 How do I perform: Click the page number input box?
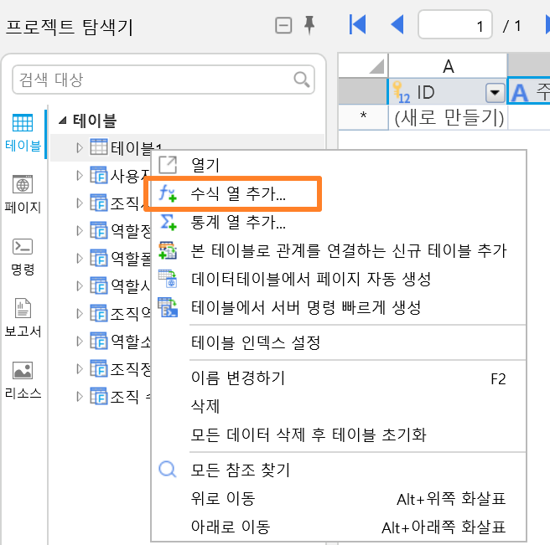point(455,24)
